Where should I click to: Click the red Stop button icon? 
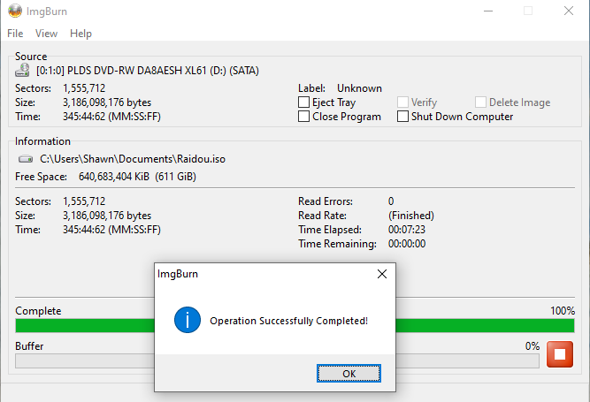point(560,354)
